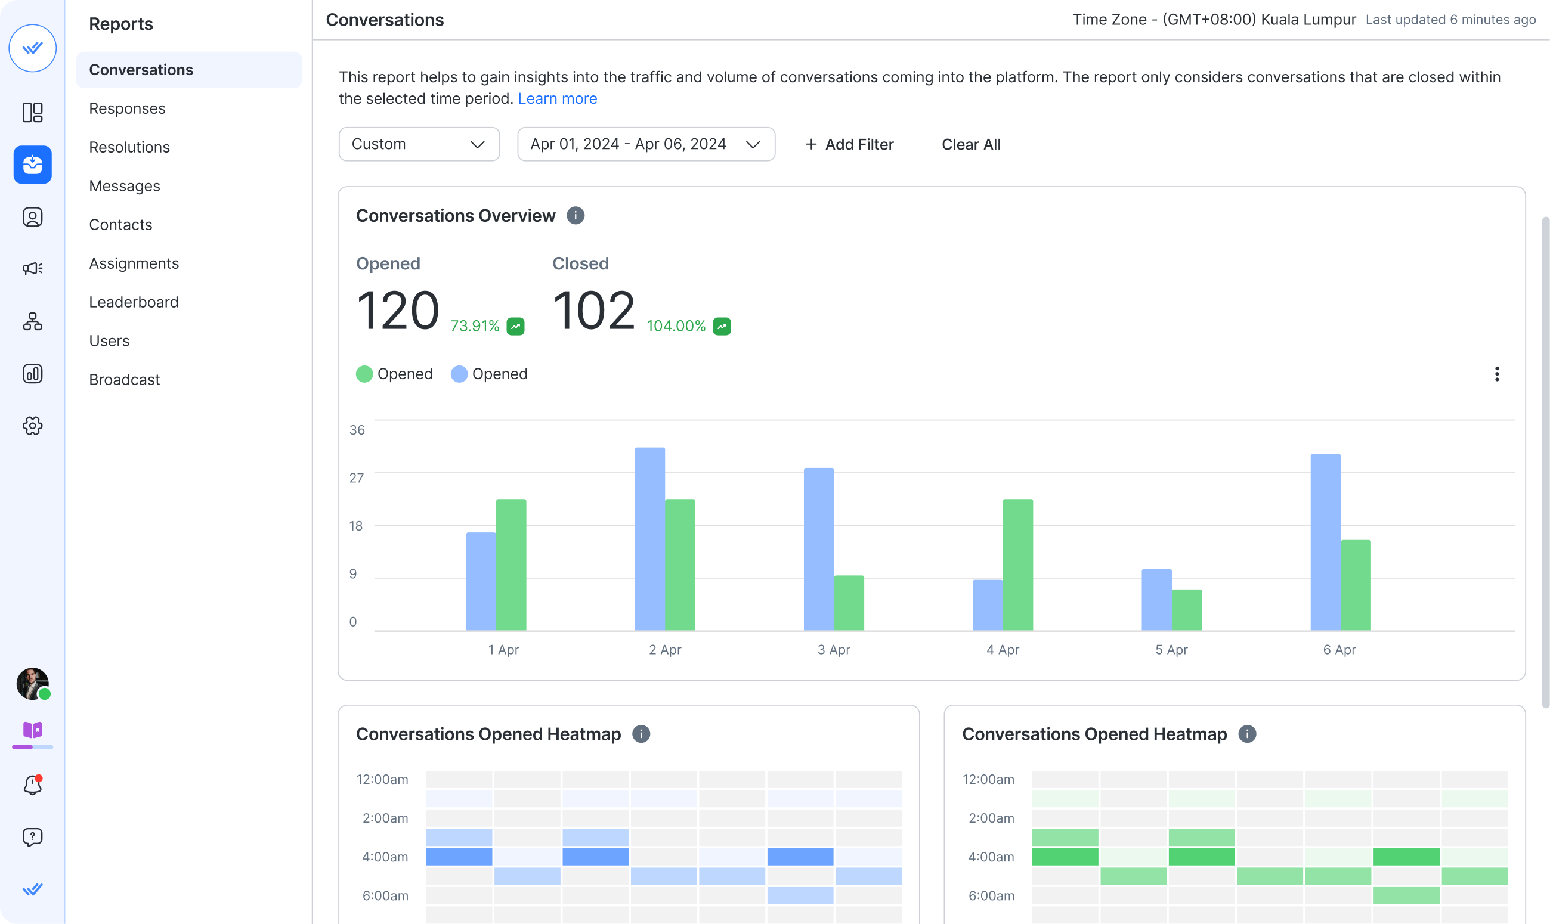Open the broadcast megaphone icon

coord(32,268)
